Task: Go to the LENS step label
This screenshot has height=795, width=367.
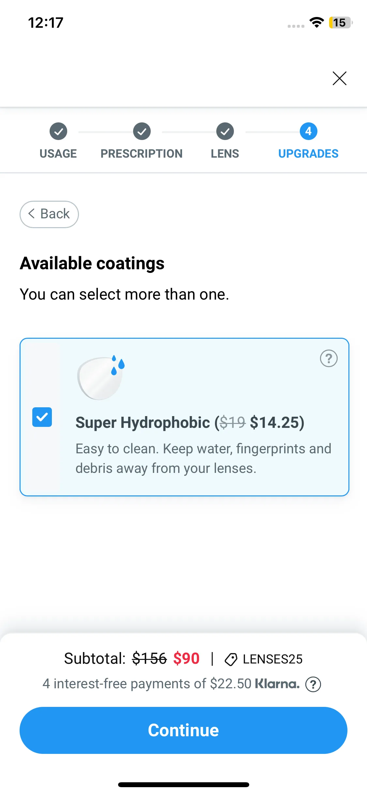Action: [225, 154]
